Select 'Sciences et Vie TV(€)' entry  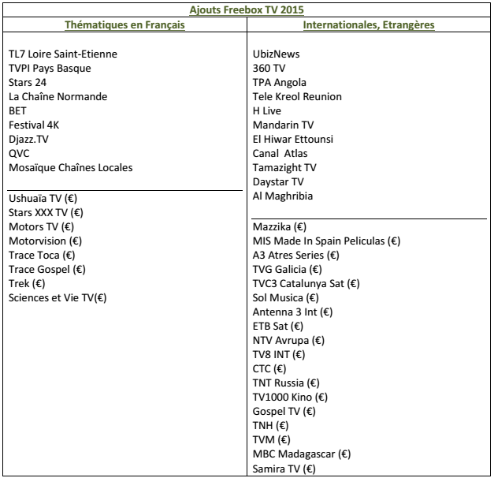58,298
